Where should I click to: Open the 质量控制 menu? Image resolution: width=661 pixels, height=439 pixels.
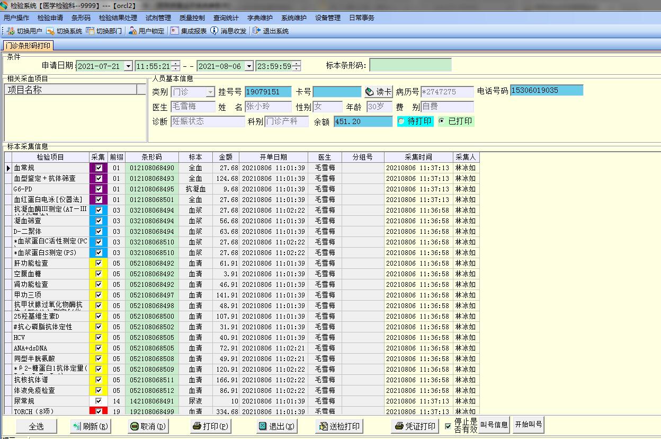[192, 17]
